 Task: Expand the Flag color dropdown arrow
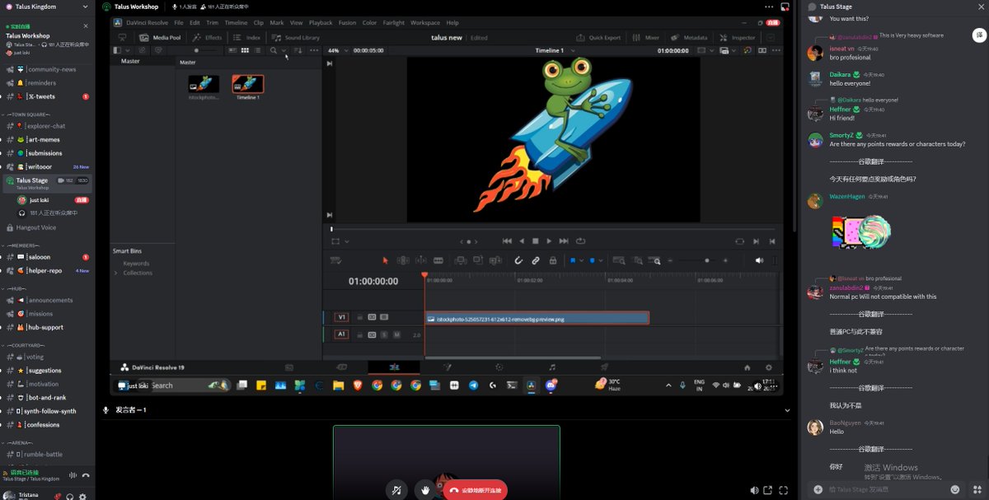tap(582, 260)
